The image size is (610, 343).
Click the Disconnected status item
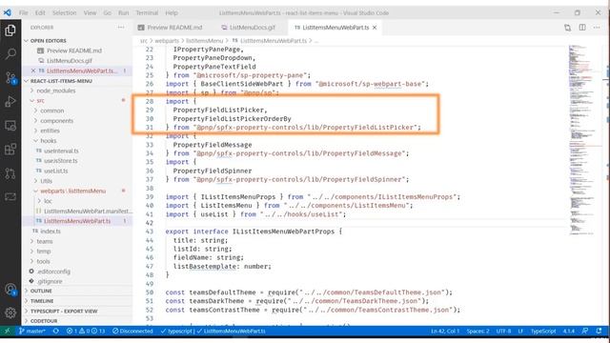click(x=132, y=331)
